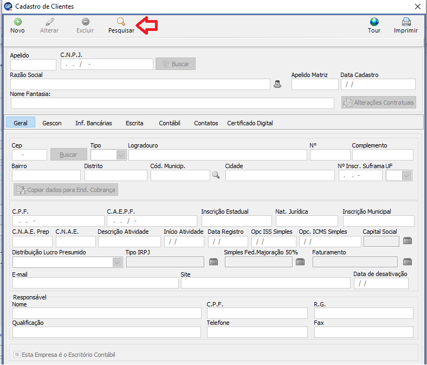Click the calculator icon beside Capital Social
This screenshot has width=427, height=365.
(408, 241)
